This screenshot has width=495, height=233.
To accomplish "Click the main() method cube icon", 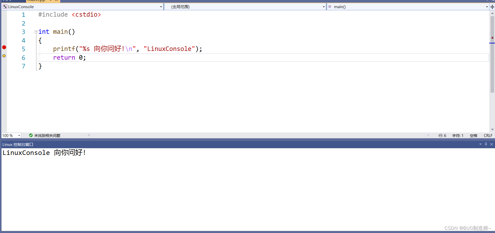I will tap(330, 7).
